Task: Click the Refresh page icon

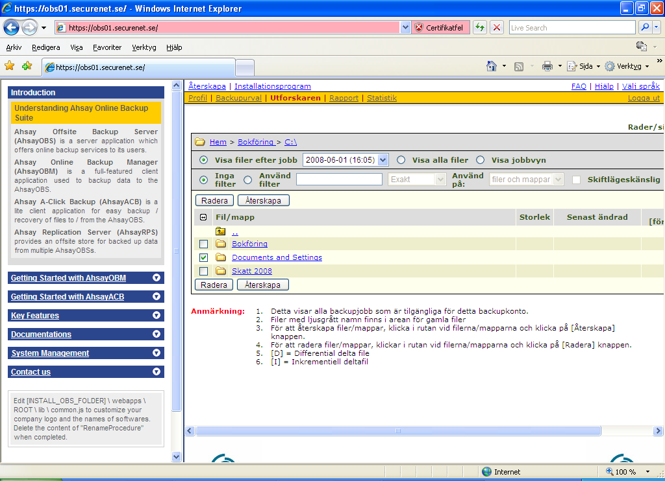Action: click(x=480, y=27)
